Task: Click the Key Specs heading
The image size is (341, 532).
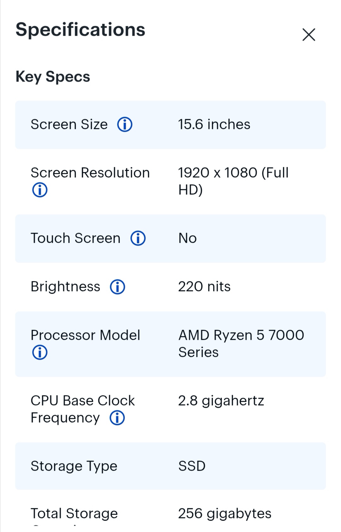Action: click(x=53, y=77)
